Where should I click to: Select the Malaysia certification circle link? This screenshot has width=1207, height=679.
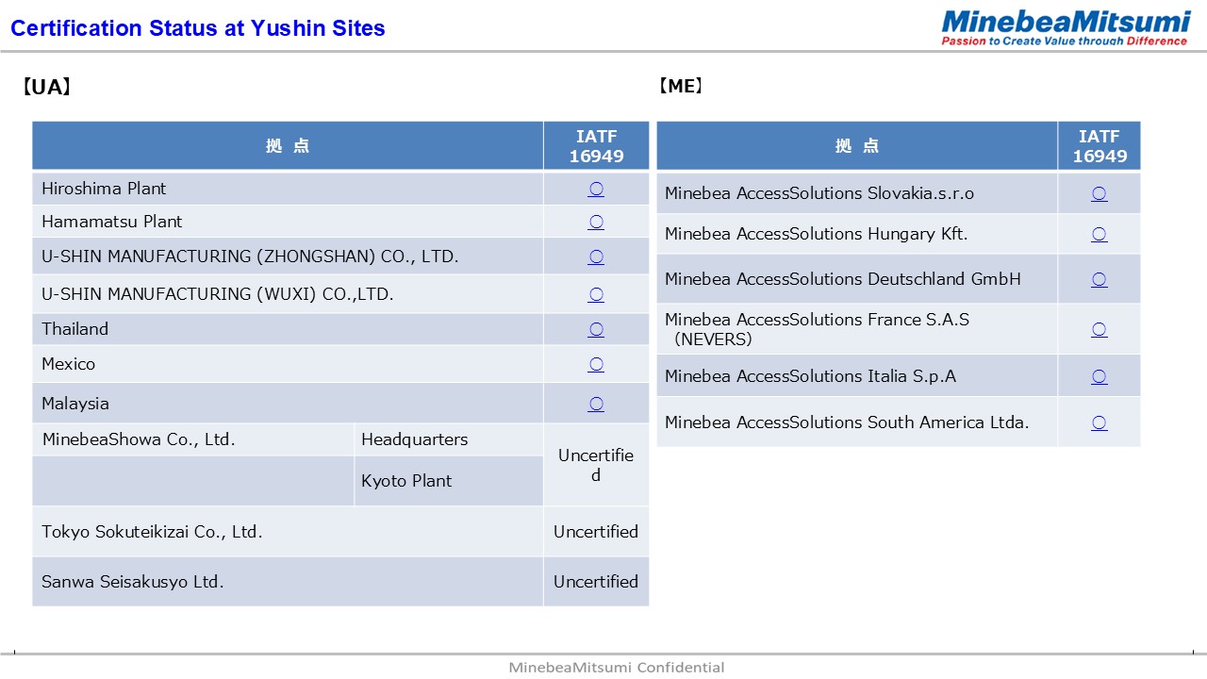coord(596,404)
